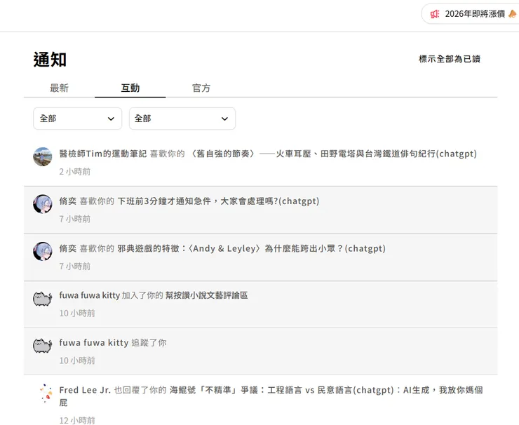The width and height of the screenshot is (519, 425).
Task: Click fuwa fuwa kitty name in 加入了你的 row
Action: click(x=89, y=295)
